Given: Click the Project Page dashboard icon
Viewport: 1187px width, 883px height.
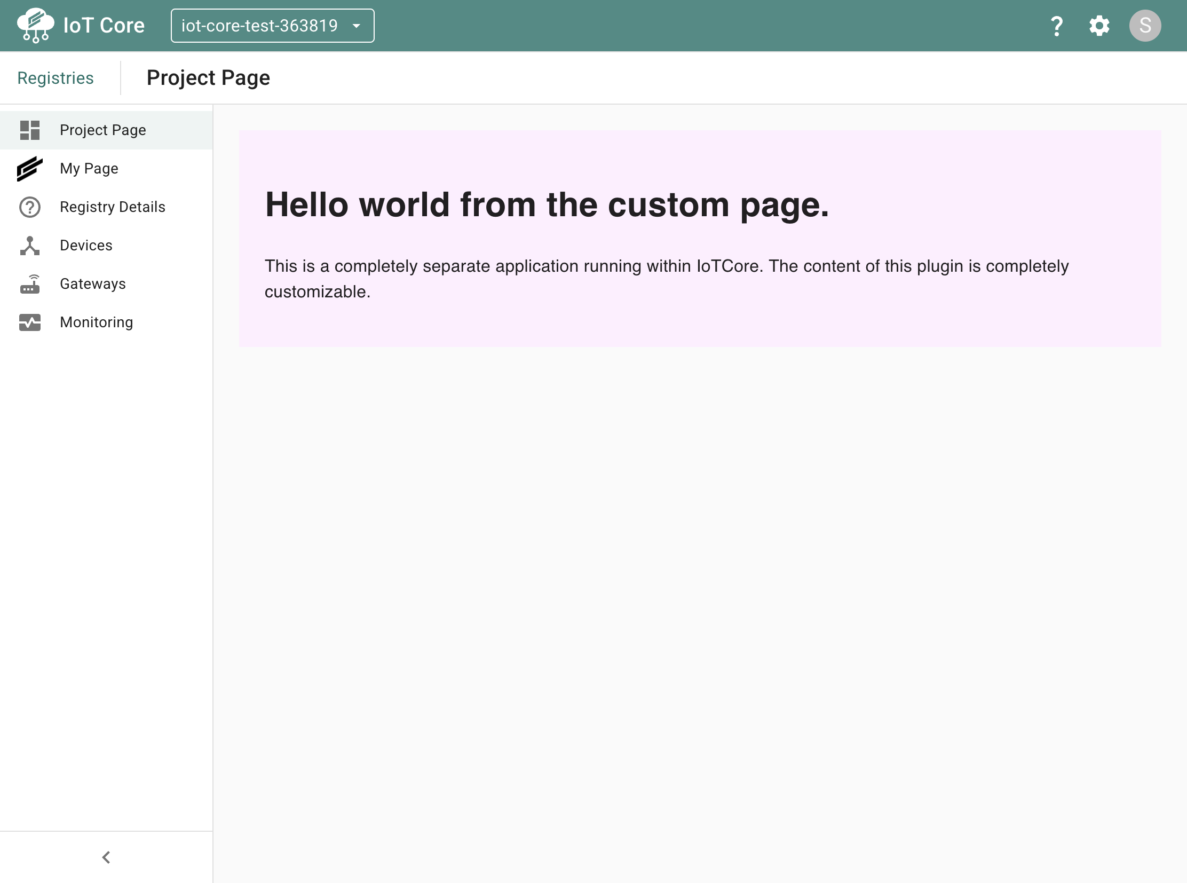Looking at the screenshot, I should [x=30, y=130].
